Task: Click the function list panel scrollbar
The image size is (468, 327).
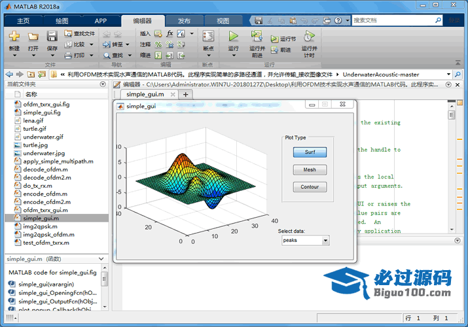Action: pos(104,279)
